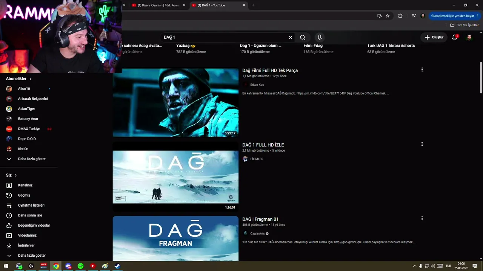
Task: Open Spotify from the taskbar
Action: 80,266
